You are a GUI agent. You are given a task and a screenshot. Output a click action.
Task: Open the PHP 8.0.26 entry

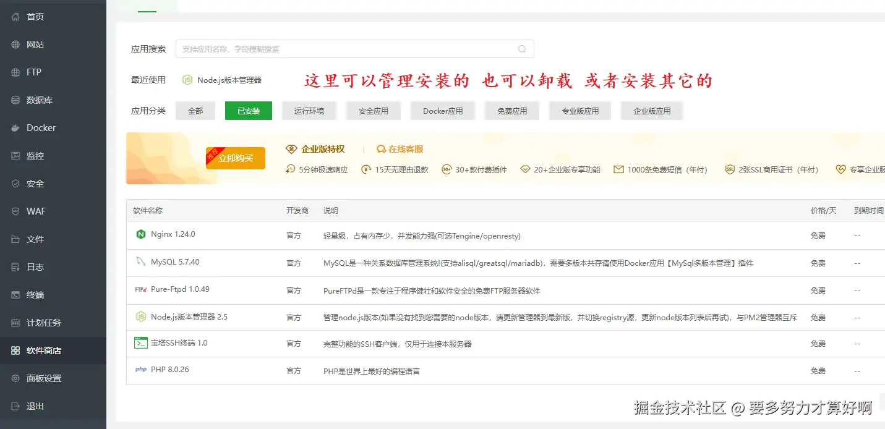pos(170,370)
